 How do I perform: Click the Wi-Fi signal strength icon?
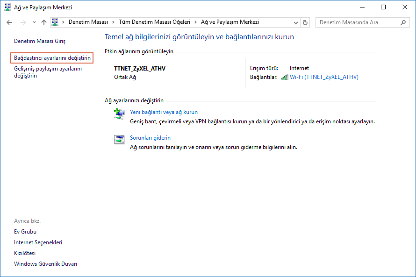(285, 77)
